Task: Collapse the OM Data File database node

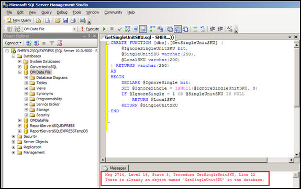Action: tap(20, 72)
